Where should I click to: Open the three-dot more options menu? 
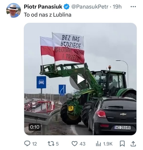[x=133, y=6]
